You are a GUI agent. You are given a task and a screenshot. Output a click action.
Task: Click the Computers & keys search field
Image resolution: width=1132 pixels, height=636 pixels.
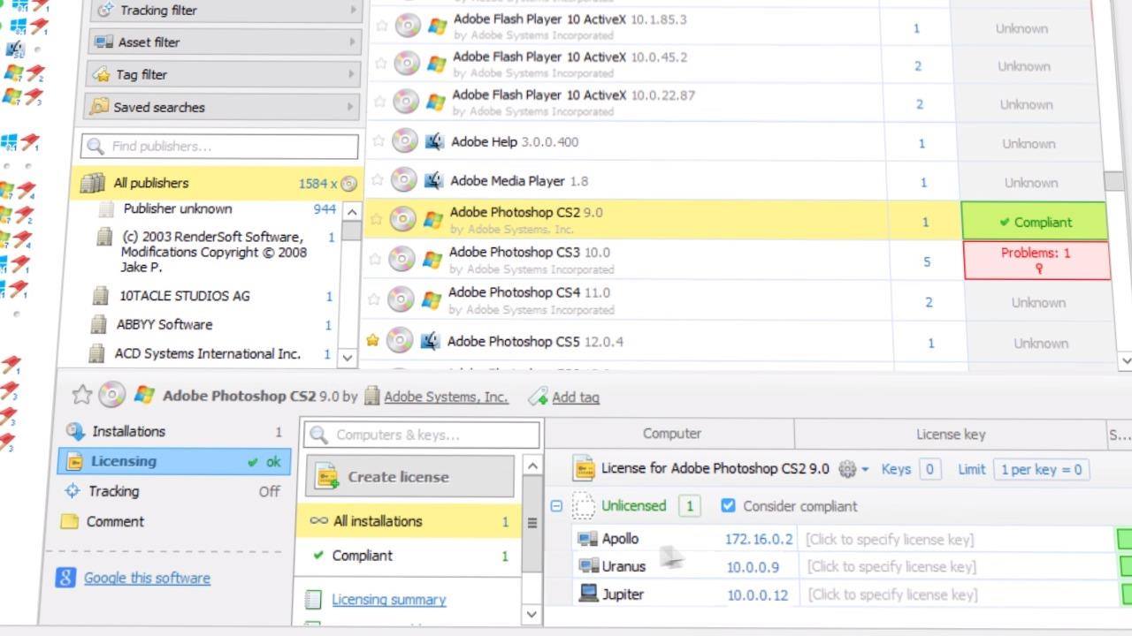[422, 435]
